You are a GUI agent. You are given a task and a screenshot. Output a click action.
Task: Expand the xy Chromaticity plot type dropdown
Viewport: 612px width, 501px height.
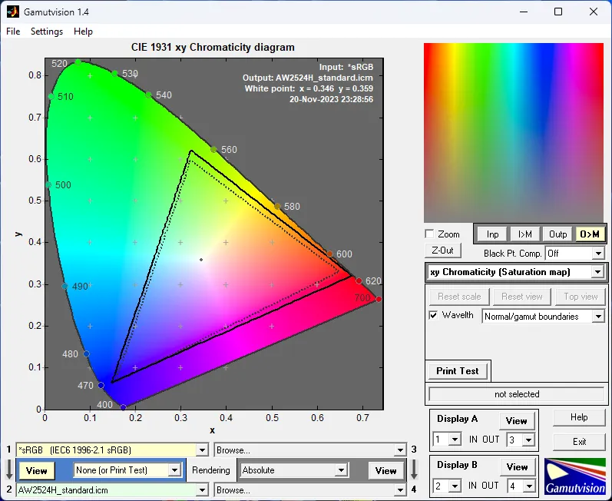[x=597, y=273]
